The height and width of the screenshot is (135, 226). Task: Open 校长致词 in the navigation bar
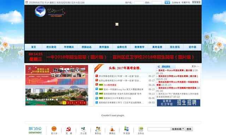(51, 47)
